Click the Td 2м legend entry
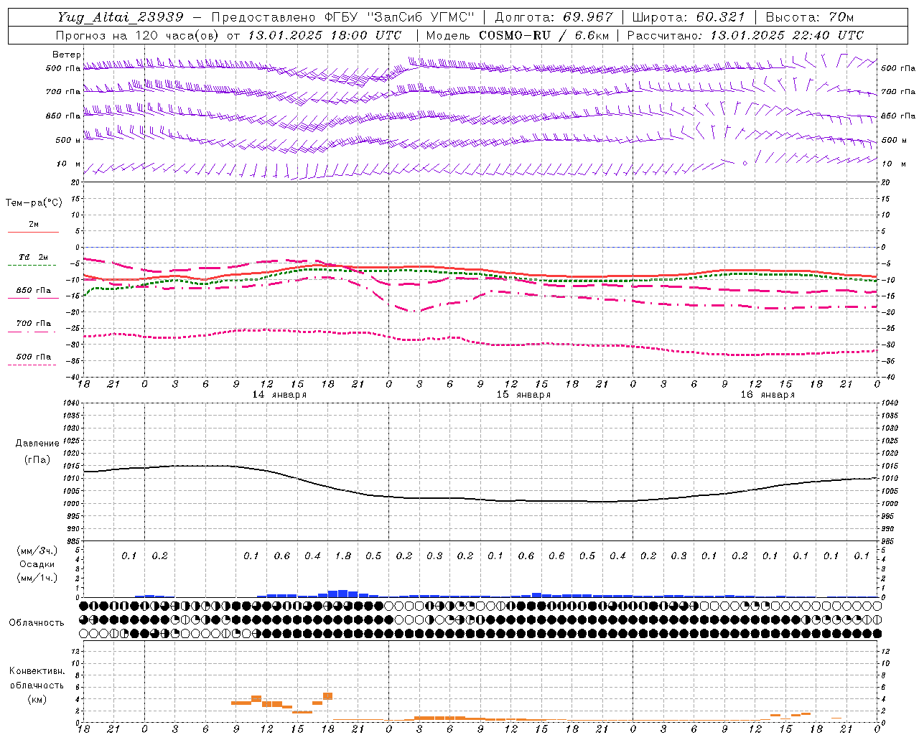 [34, 257]
